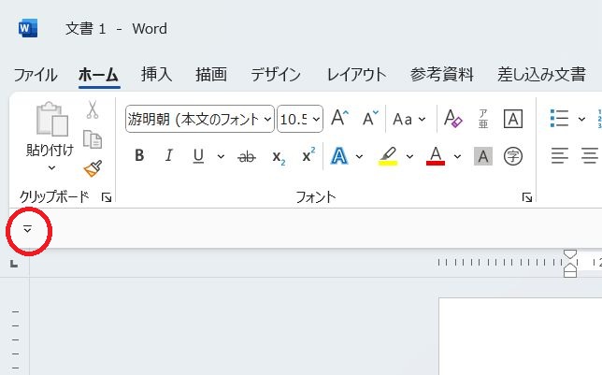Switch to the 挿入 tab
The width and height of the screenshot is (602, 375).
pos(156,75)
